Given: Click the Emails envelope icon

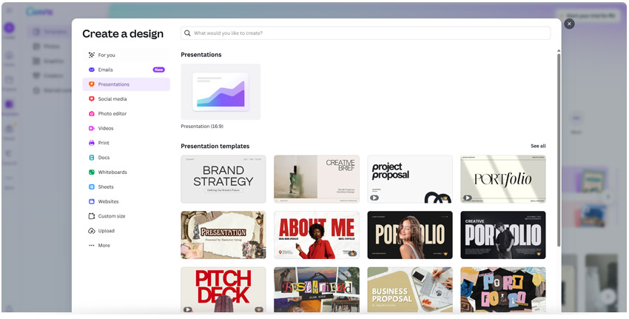Looking at the screenshot, I should [92, 70].
